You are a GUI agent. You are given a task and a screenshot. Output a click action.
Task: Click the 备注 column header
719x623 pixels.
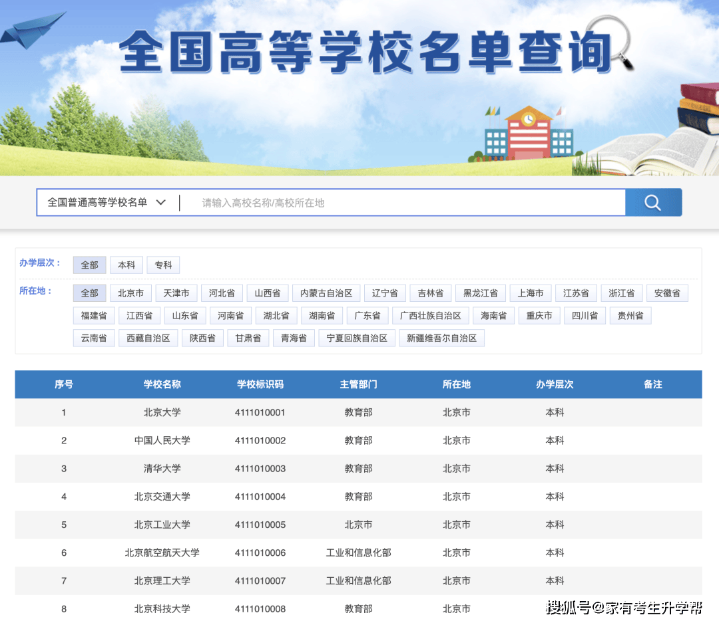[x=652, y=384]
